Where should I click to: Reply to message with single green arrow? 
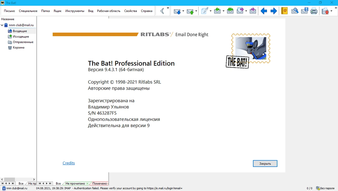coord(217,11)
